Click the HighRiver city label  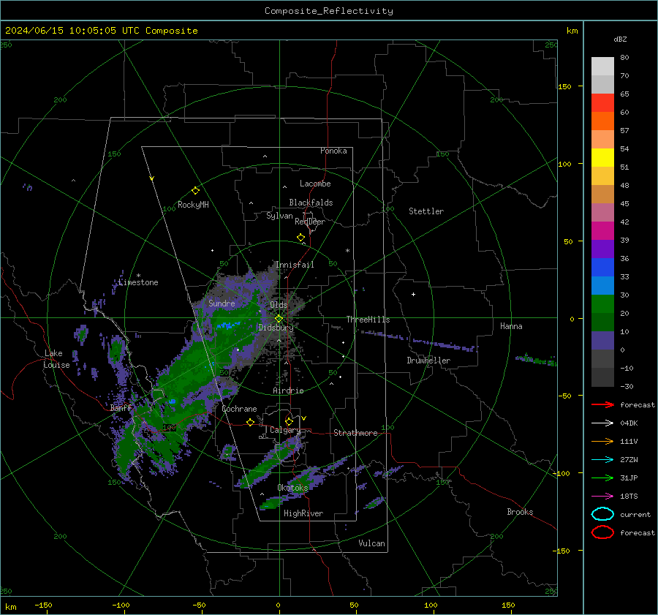tap(303, 513)
